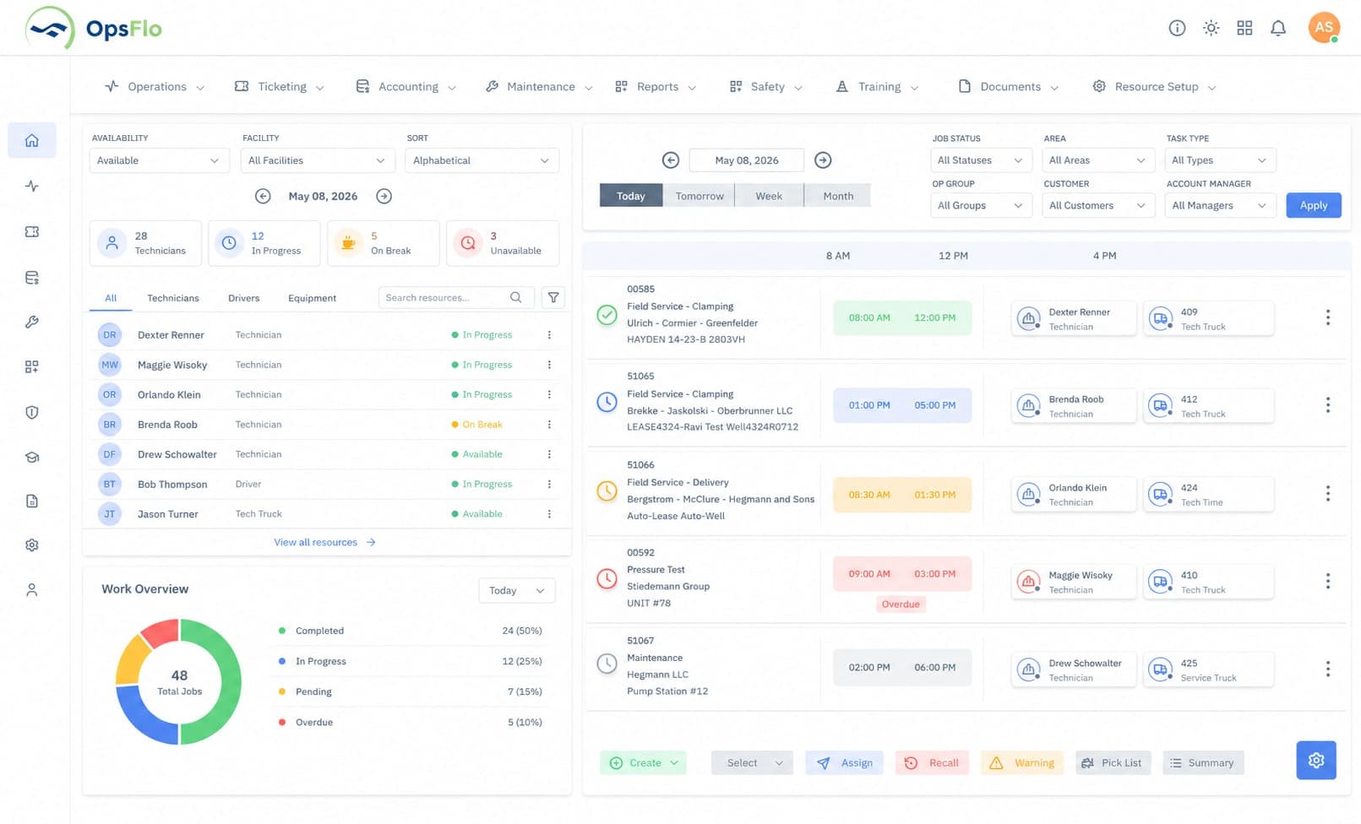Click the Search resources input field

pyautogui.click(x=456, y=297)
